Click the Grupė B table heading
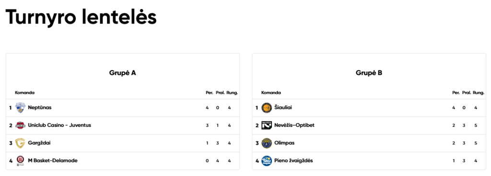 point(369,73)
